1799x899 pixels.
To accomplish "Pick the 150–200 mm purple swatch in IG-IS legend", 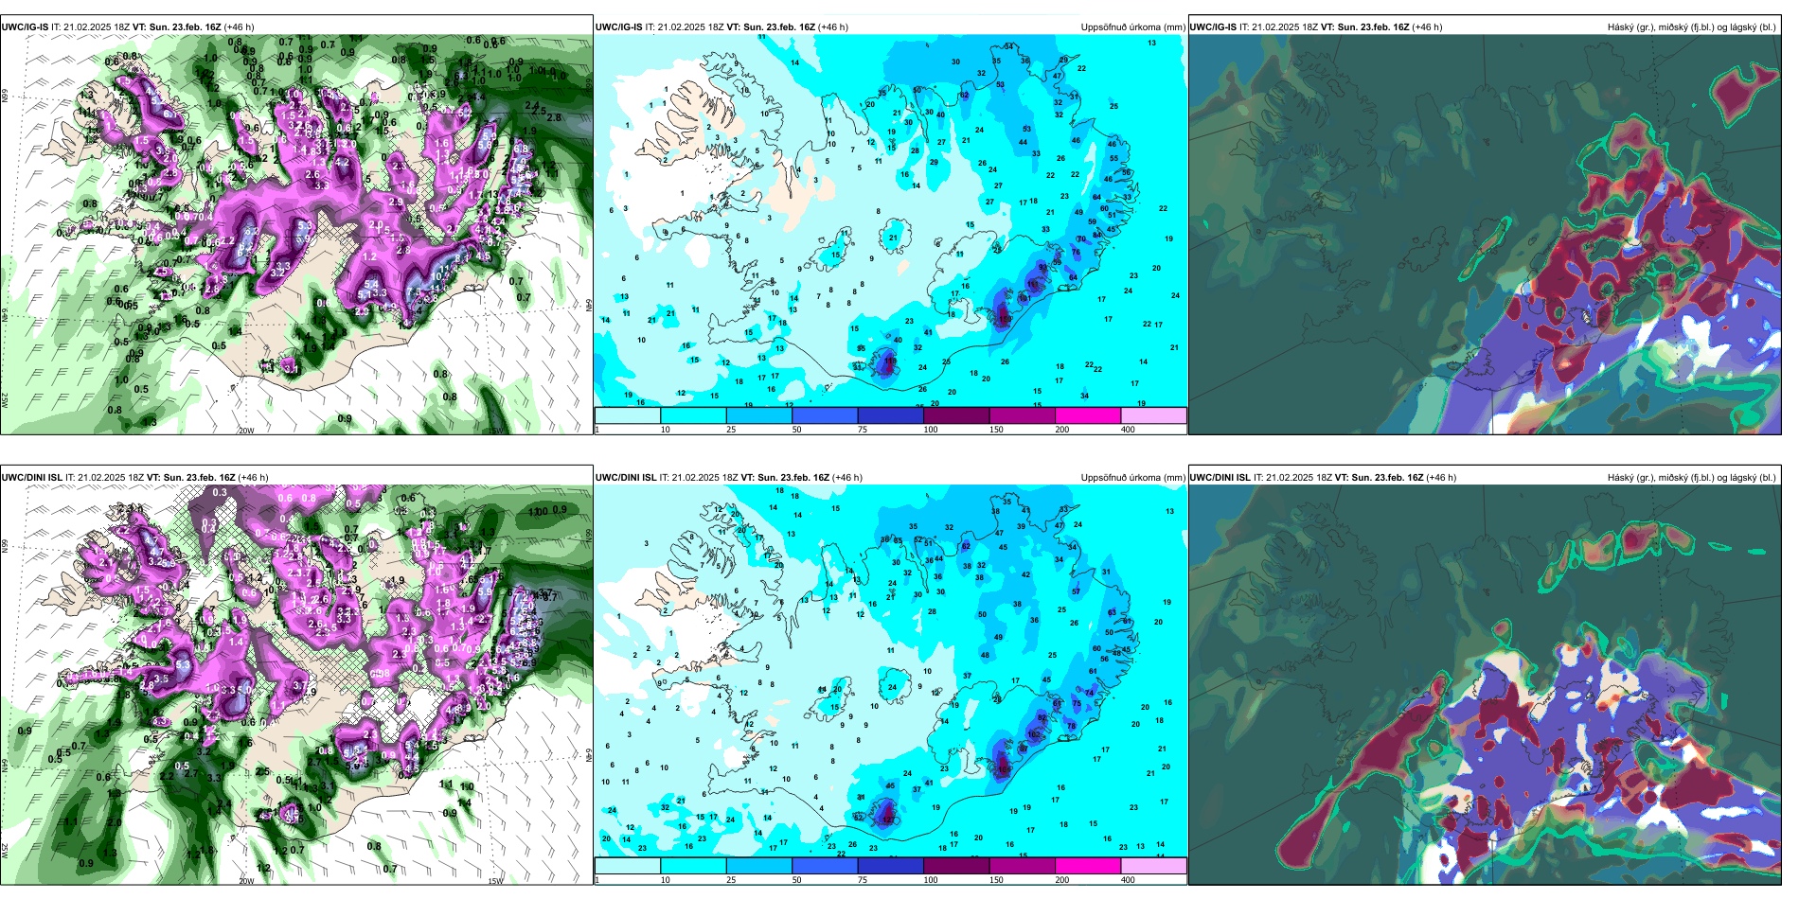I will pyautogui.click(x=1022, y=415).
